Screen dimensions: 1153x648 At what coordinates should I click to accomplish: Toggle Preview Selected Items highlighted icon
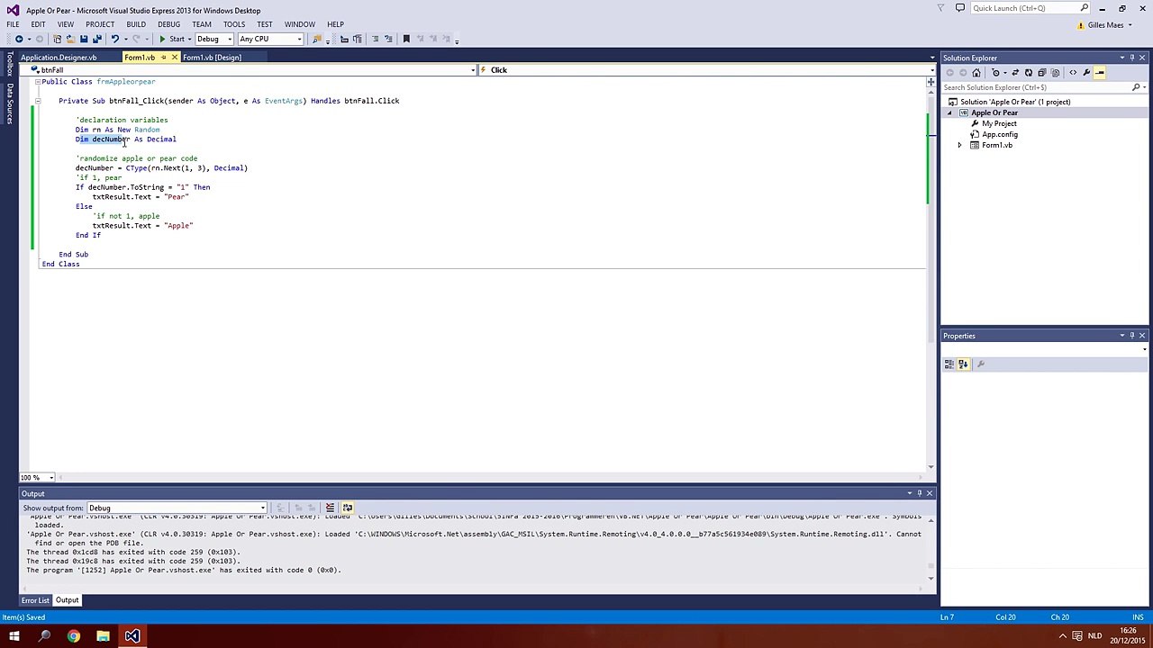pos(1099,73)
